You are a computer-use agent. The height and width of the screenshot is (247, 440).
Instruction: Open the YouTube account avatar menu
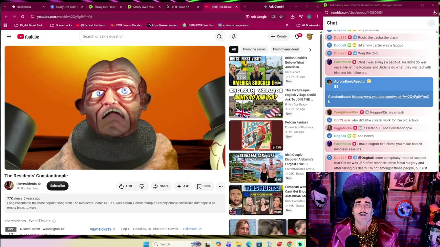coord(310,36)
